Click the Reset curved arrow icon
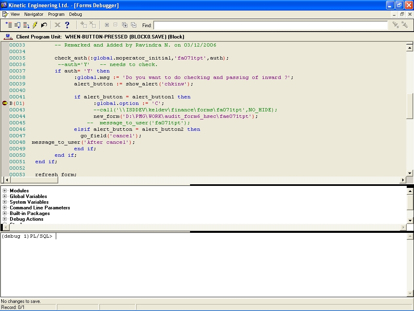This screenshot has width=414, height=311. pyautogui.click(x=44, y=25)
